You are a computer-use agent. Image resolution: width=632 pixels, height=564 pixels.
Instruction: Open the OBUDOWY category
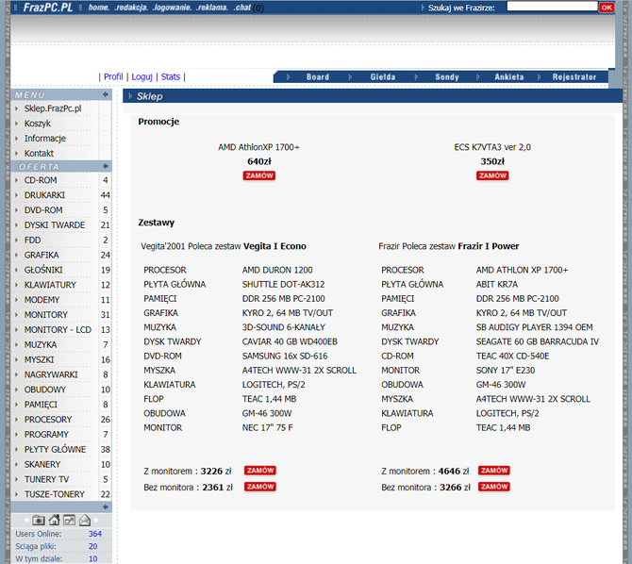coord(44,389)
